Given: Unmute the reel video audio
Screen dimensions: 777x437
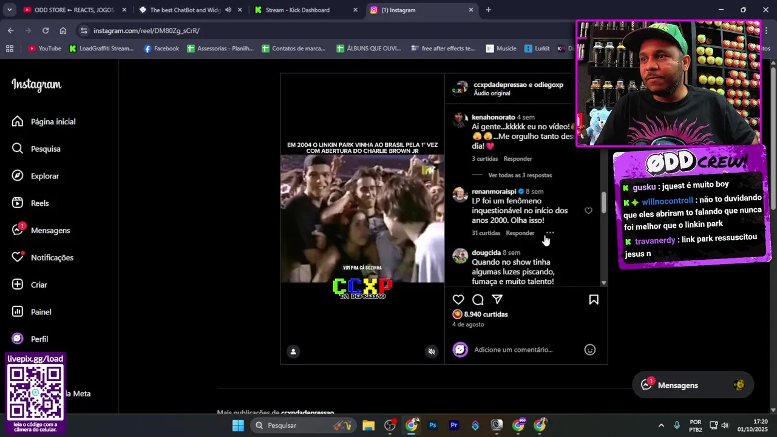Looking at the screenshot, I should [x=432, y=351].
